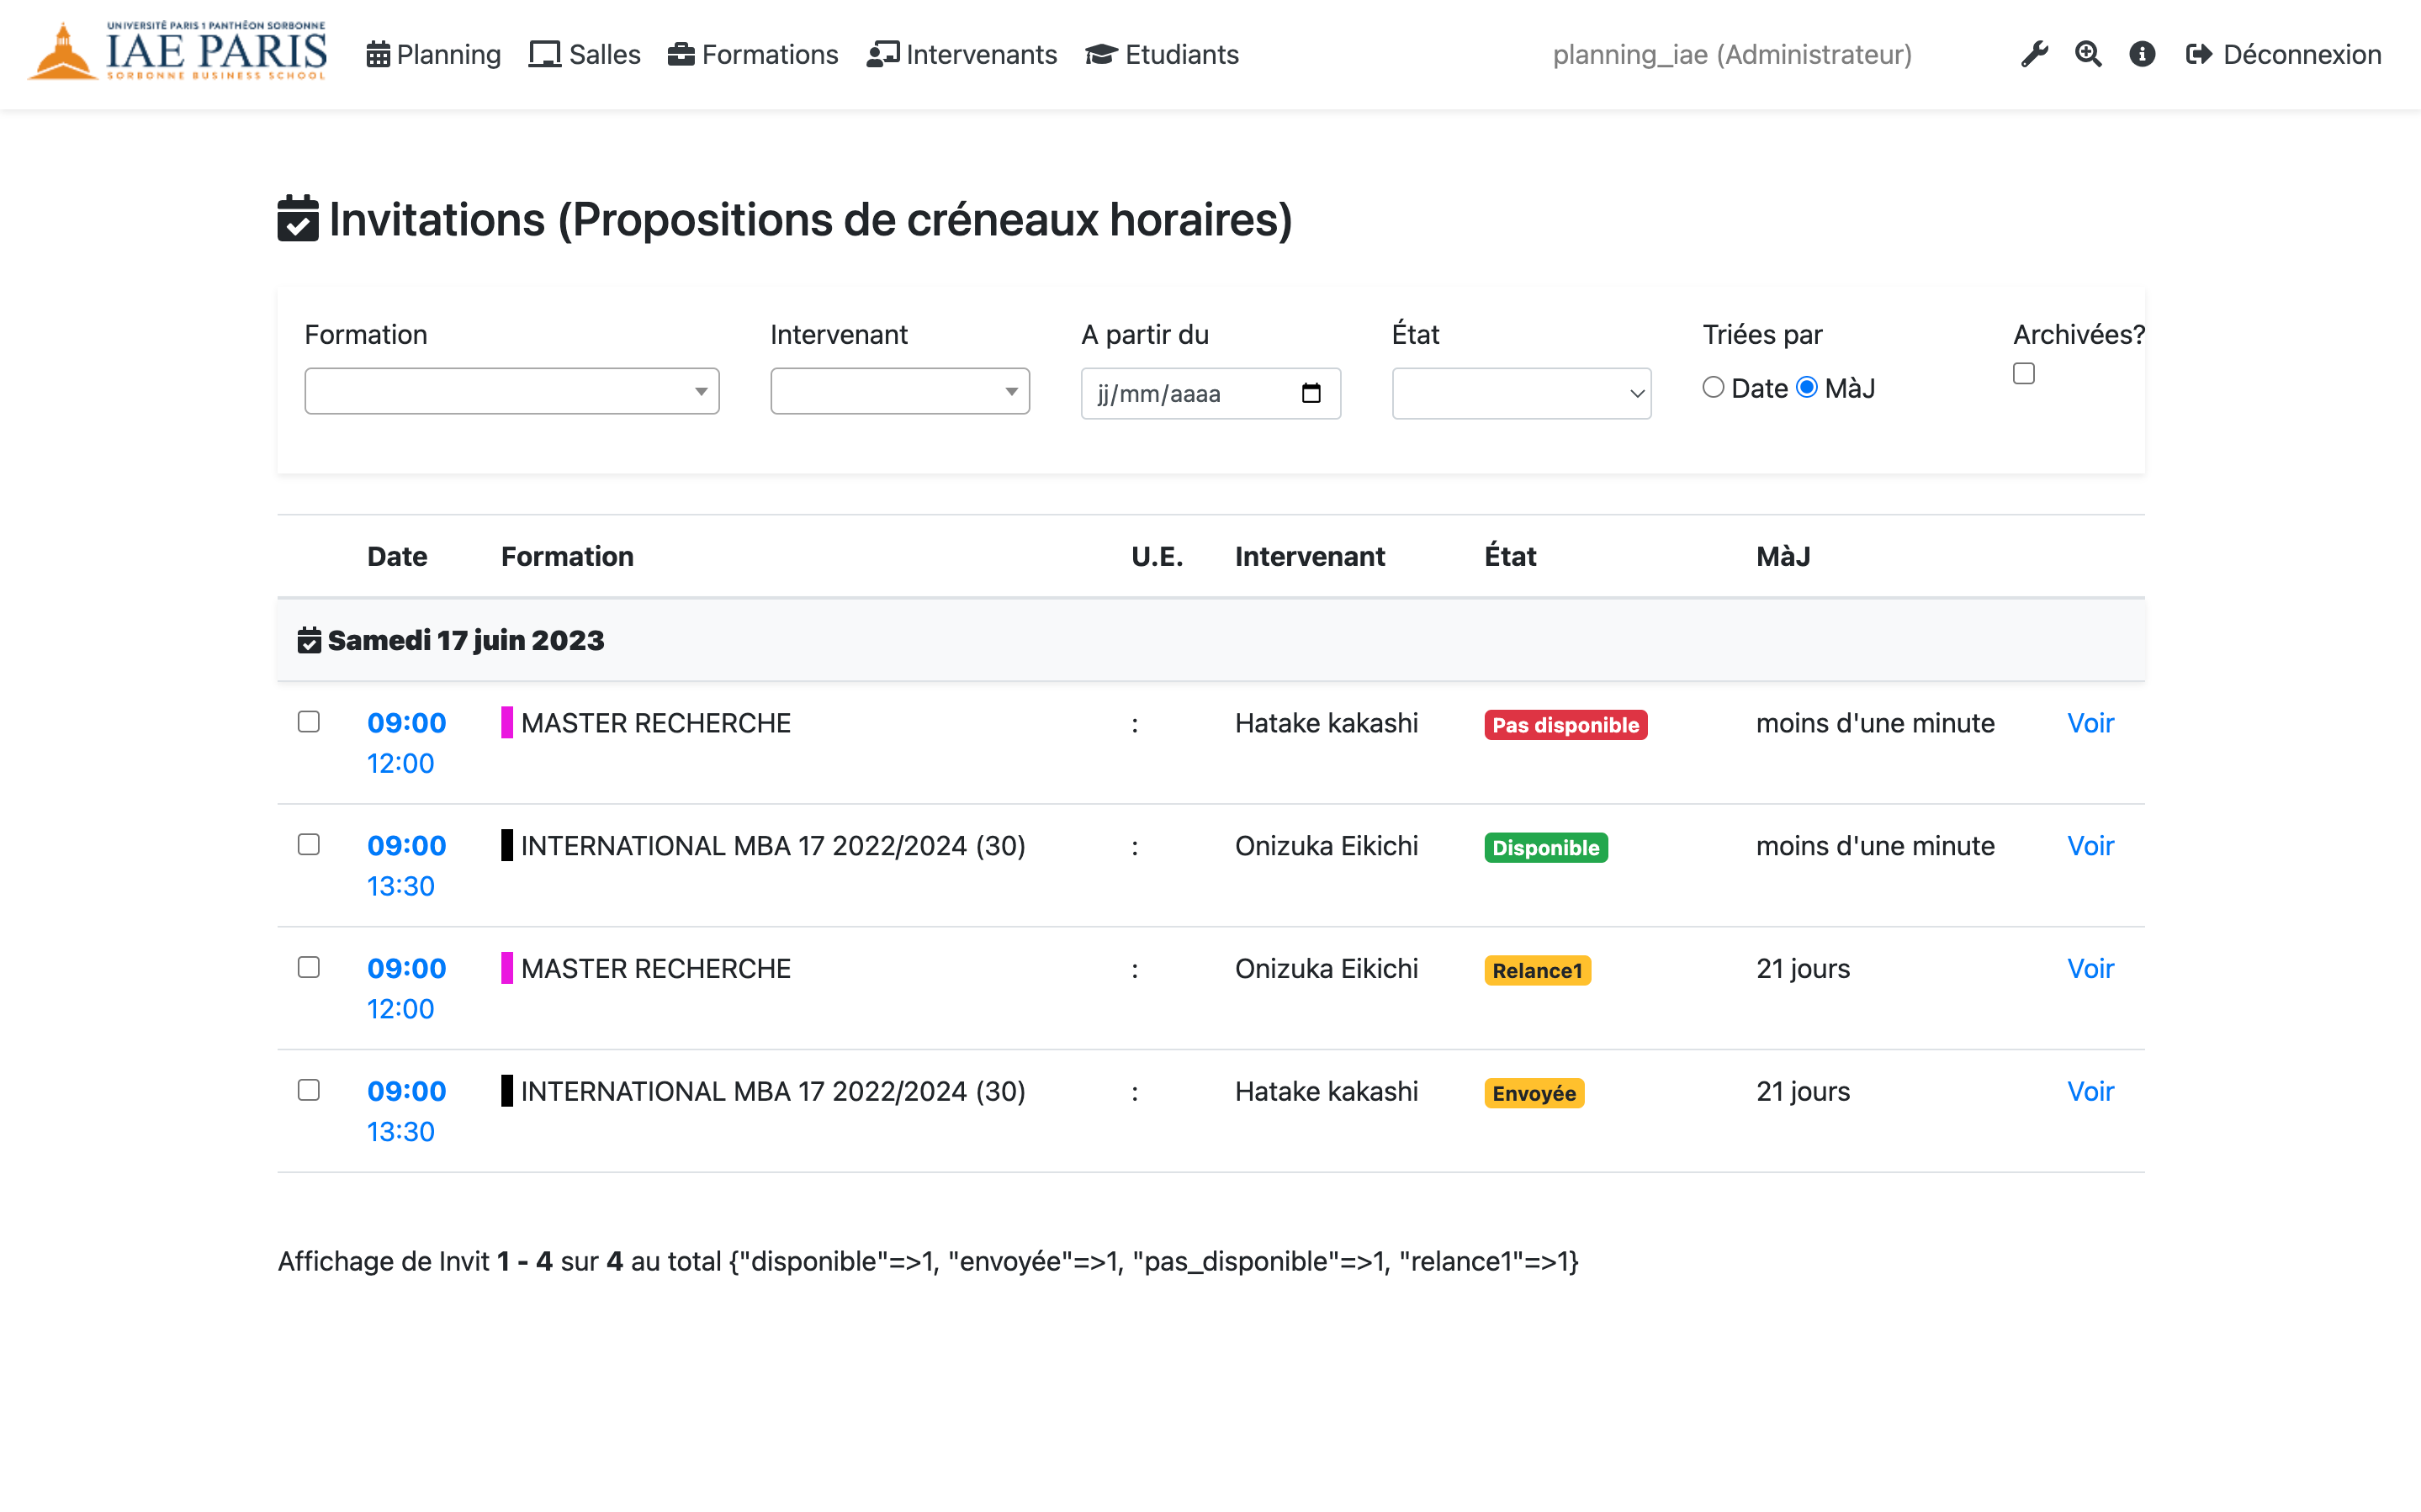Click Voir for the Relance1 invitation

pyautogui.click(x=2090, y=968)
